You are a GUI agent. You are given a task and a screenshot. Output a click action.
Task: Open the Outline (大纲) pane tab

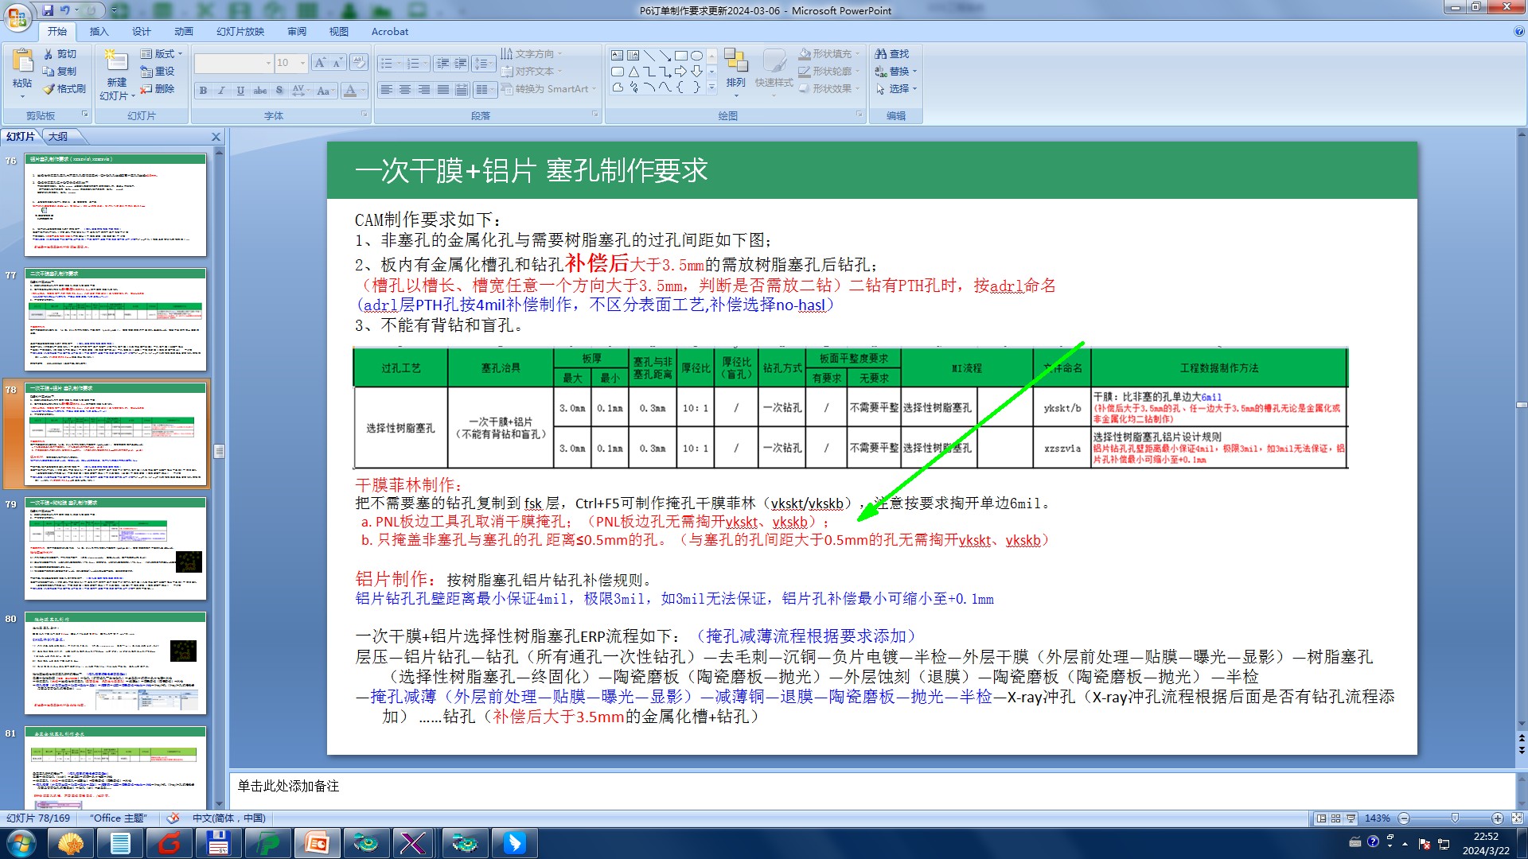click(x=58, y=137)
